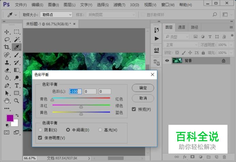Viewport: 236px width, 162px height.
Task: Click the 取消 button
Action: [x=143, y=98]
